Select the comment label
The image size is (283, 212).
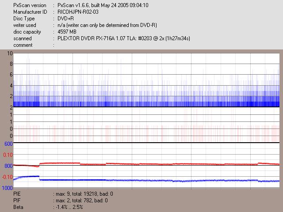point(23,45)
